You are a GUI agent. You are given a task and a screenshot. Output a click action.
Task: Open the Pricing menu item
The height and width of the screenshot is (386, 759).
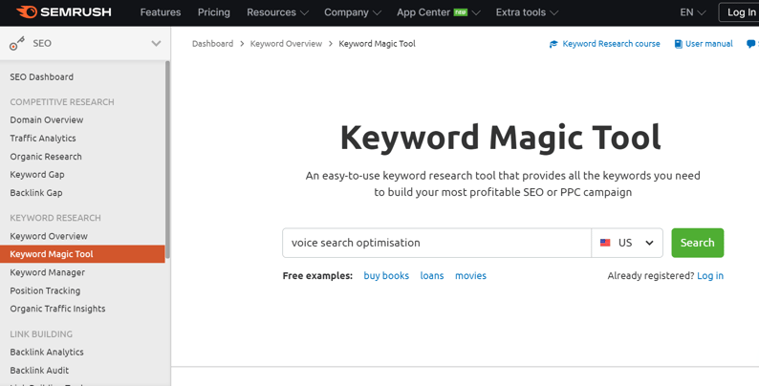click(214, 12)
